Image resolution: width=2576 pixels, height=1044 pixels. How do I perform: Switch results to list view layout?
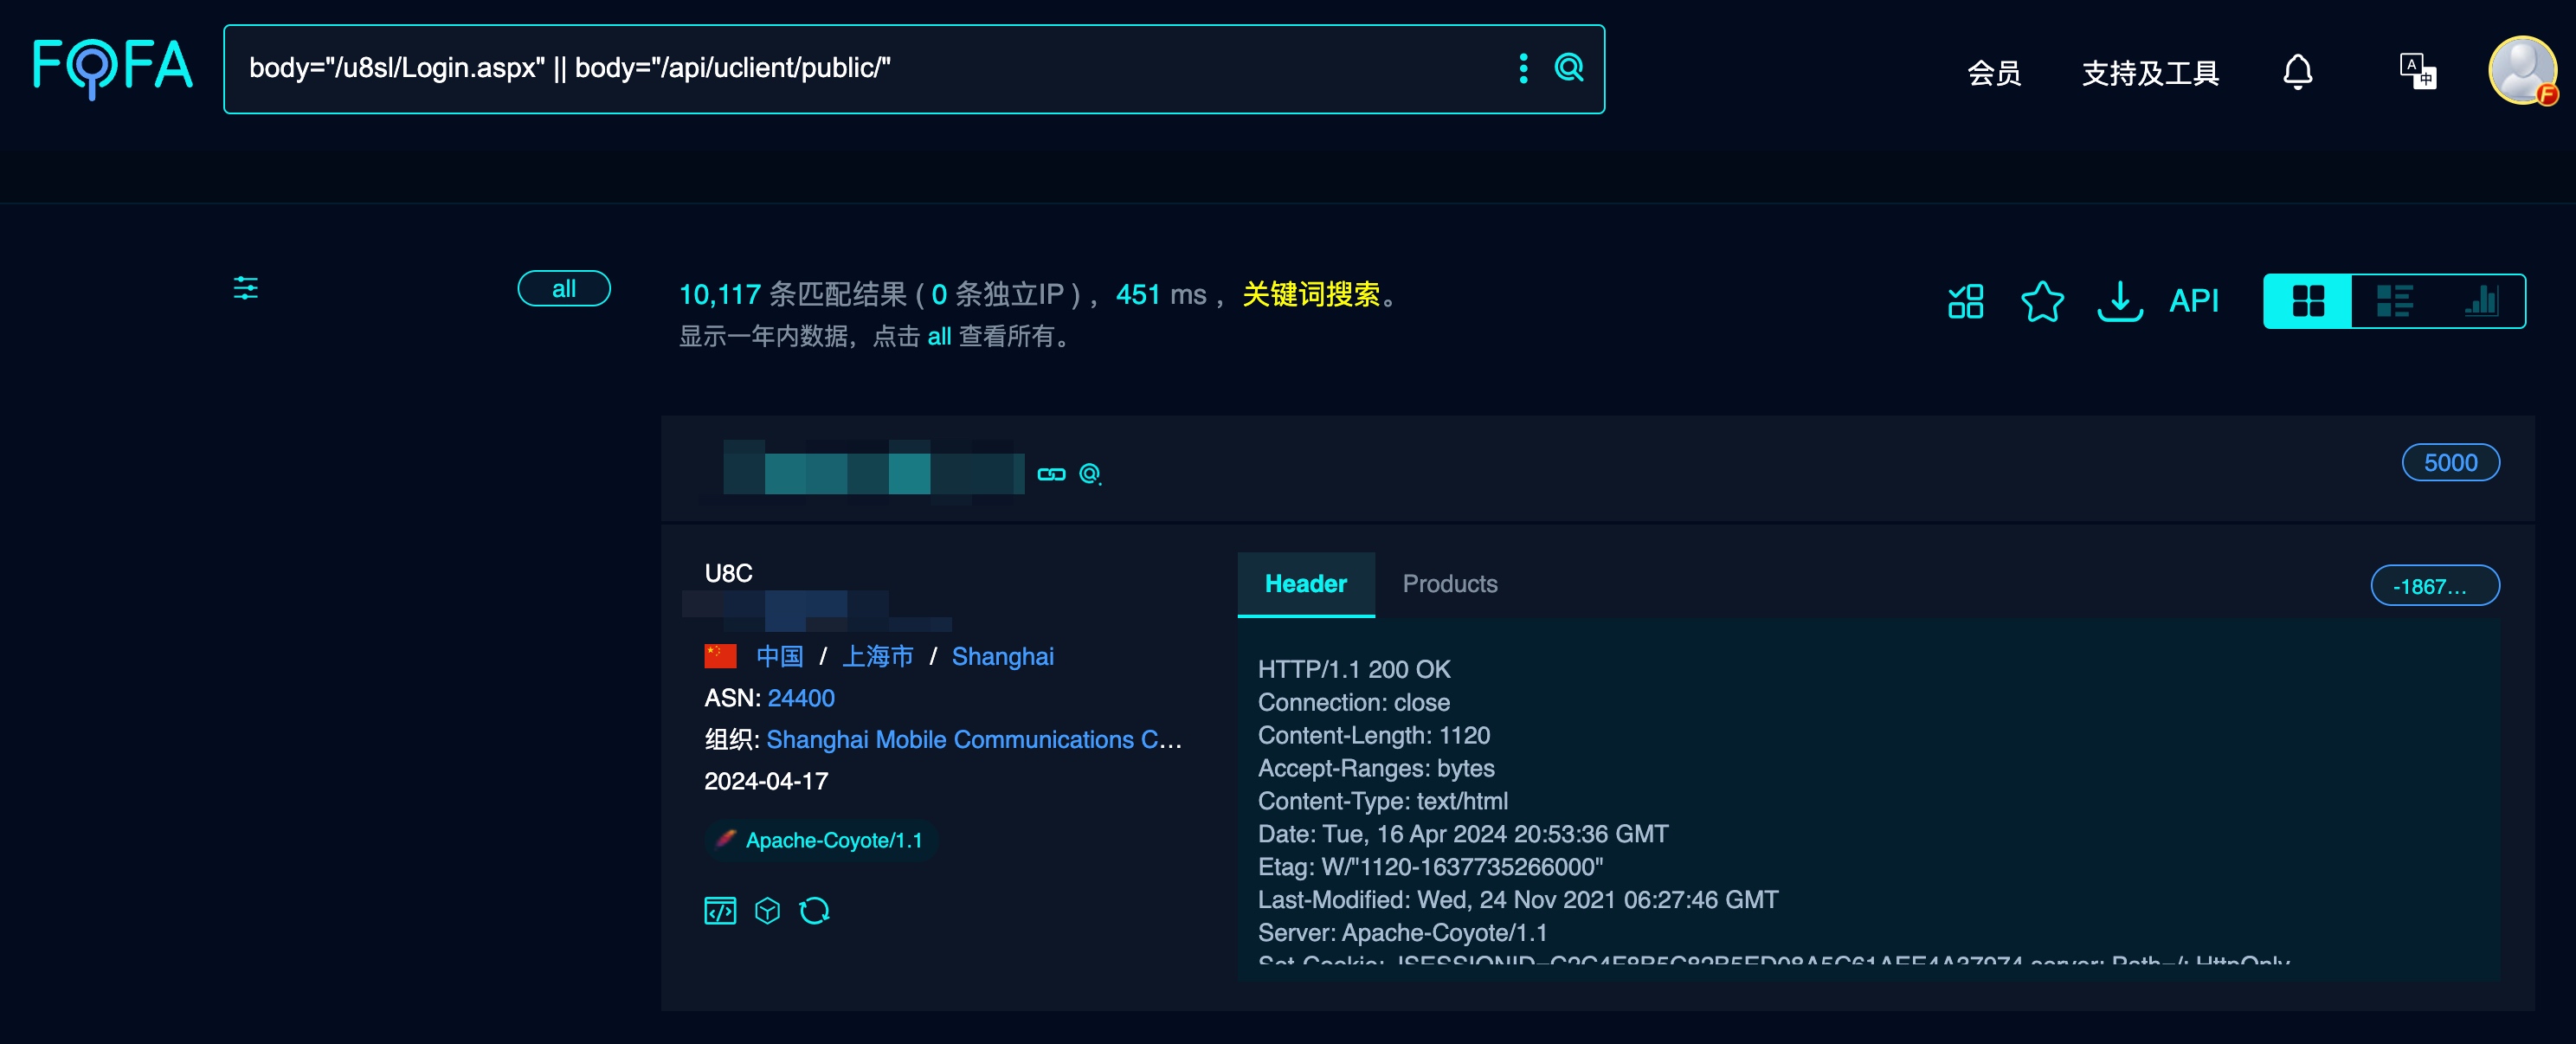(2394, 300)
